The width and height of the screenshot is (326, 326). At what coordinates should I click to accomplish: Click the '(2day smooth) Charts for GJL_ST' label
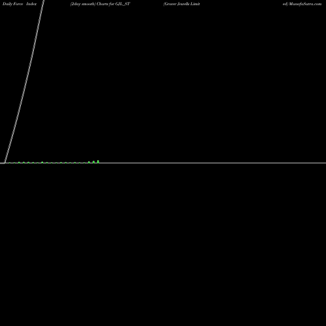coord(100,4)
